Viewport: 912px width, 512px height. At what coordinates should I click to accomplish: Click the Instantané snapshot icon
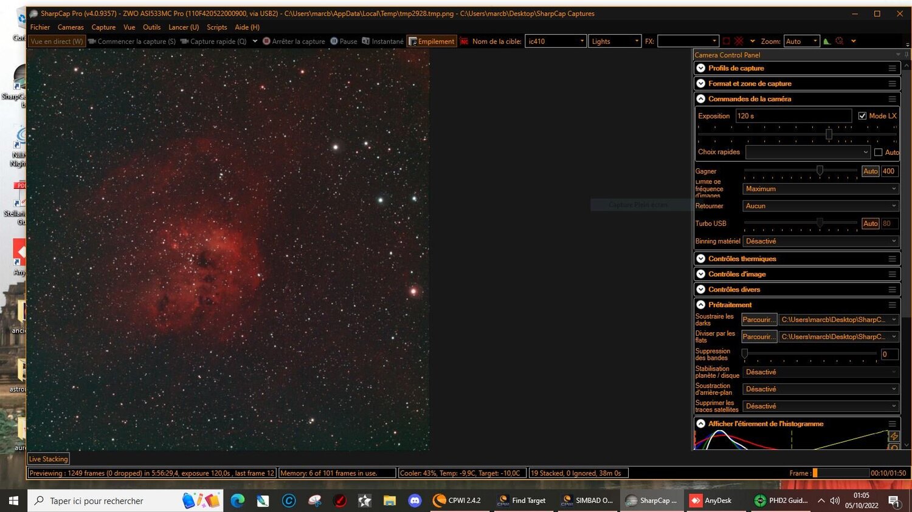pyautogui.click(x=365, y=41)
